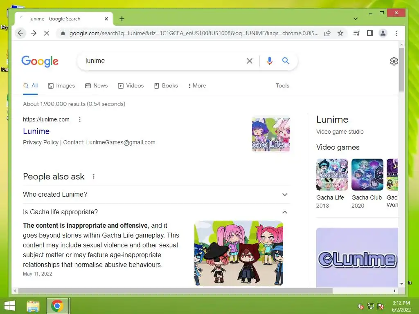Switch to the Images tab

(x=61, y=86)
